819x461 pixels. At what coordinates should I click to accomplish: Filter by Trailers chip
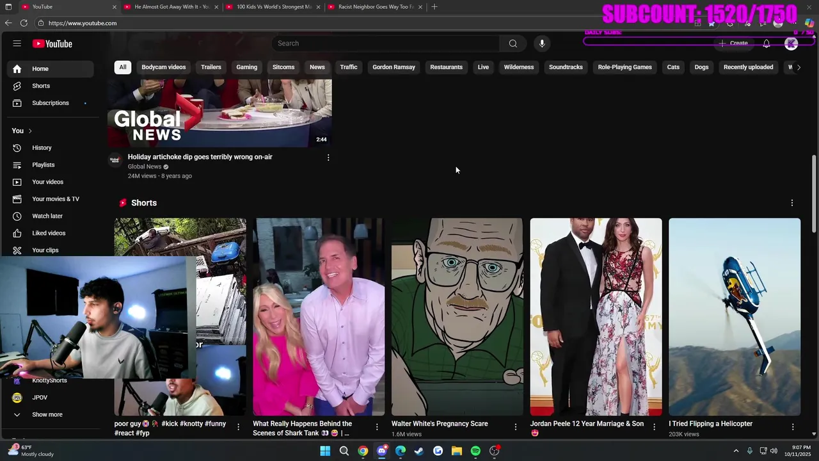pos(211,67)
